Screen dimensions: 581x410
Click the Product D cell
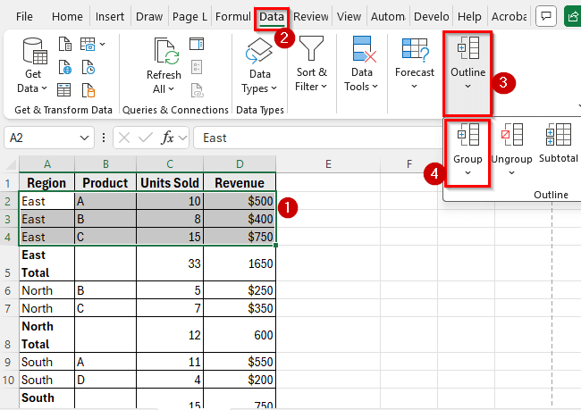pos(105,380)
